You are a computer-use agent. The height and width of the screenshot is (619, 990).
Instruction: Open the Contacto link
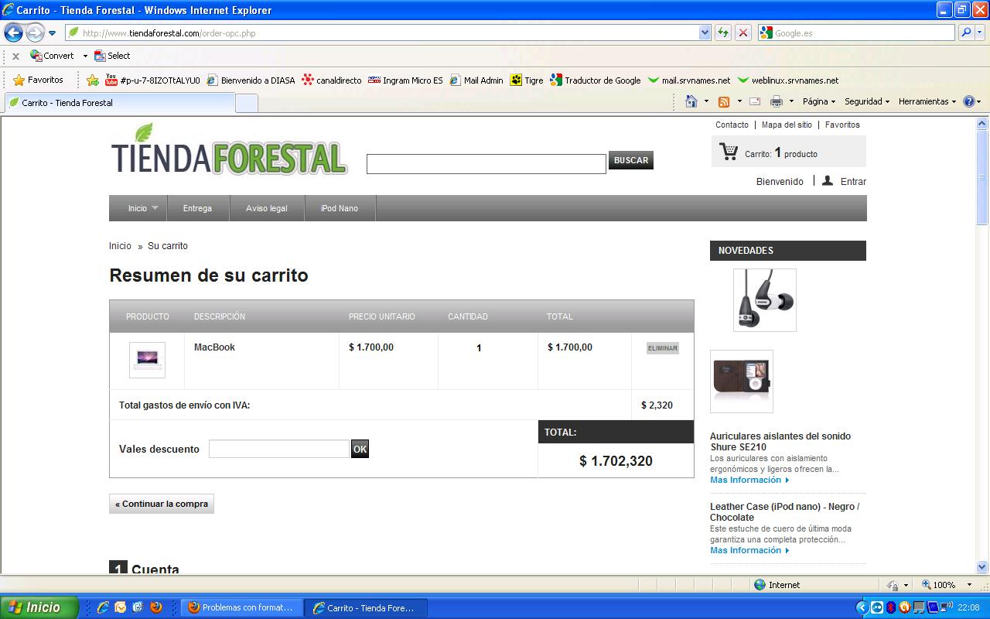(732, 125)
